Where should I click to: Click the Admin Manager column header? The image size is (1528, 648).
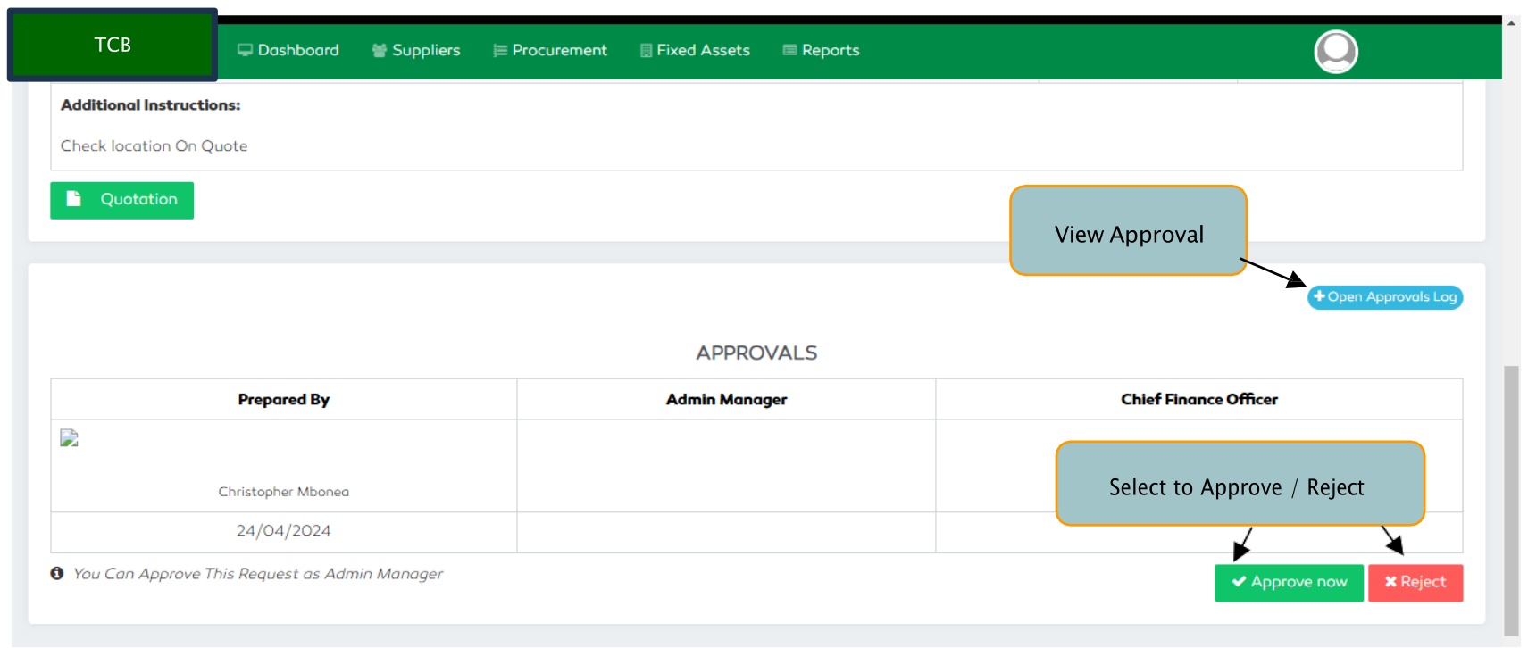pyautogui.click(x=726, y=400)
